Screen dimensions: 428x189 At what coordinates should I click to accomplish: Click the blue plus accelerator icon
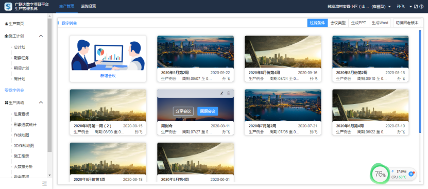(x=412, y=174)
